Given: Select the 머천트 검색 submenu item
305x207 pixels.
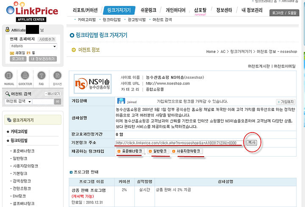Looking at the screenshot, I should (x=162, y=19).
